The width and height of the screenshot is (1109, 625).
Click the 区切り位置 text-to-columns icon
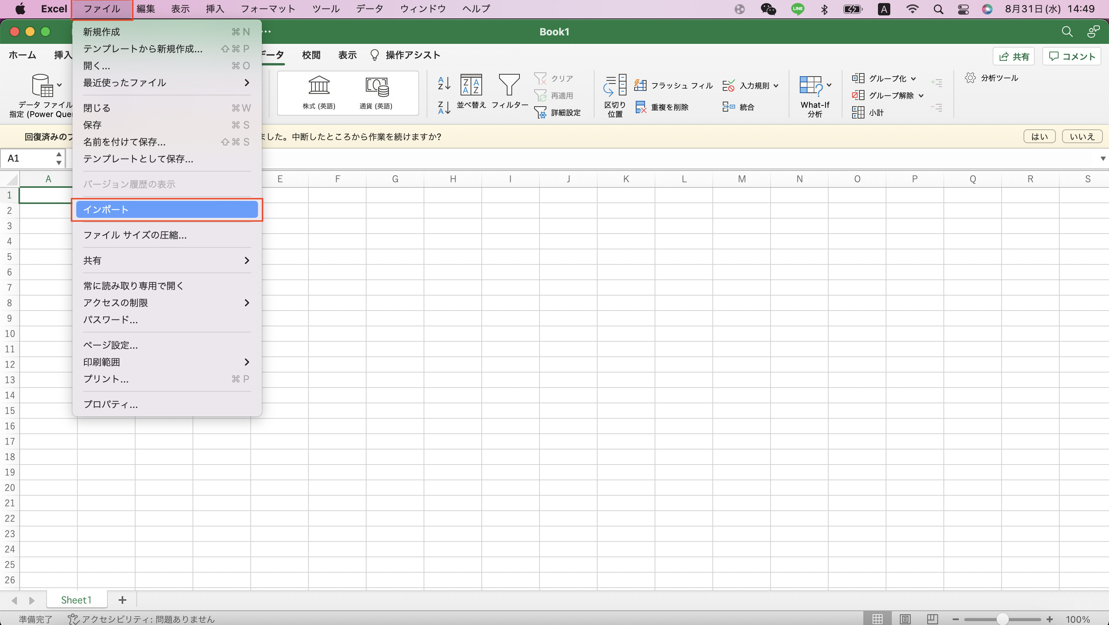tap(615, 84)
